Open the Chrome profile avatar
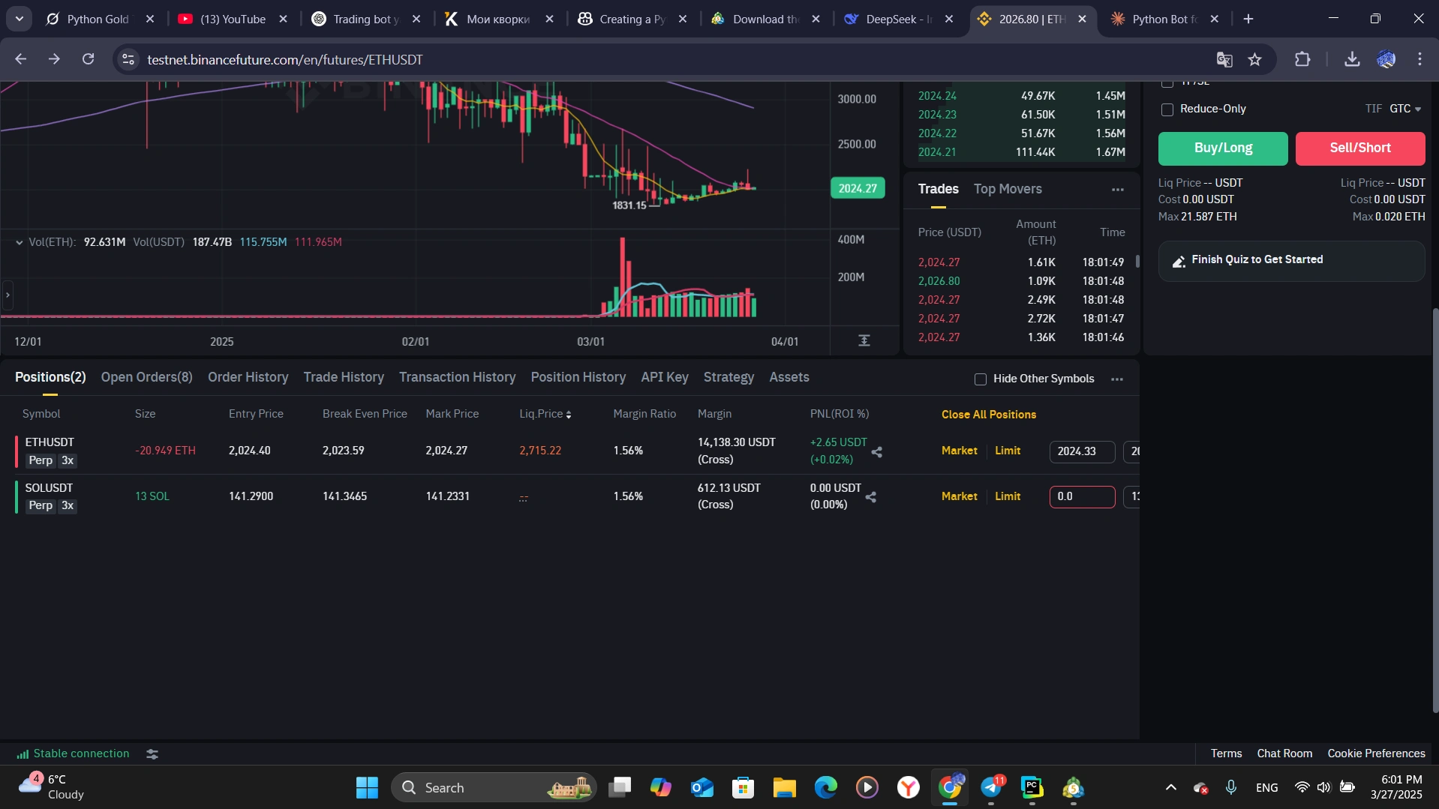Image resolution: width=1439 pixels, height=809 pixels. pos(1386,59)
